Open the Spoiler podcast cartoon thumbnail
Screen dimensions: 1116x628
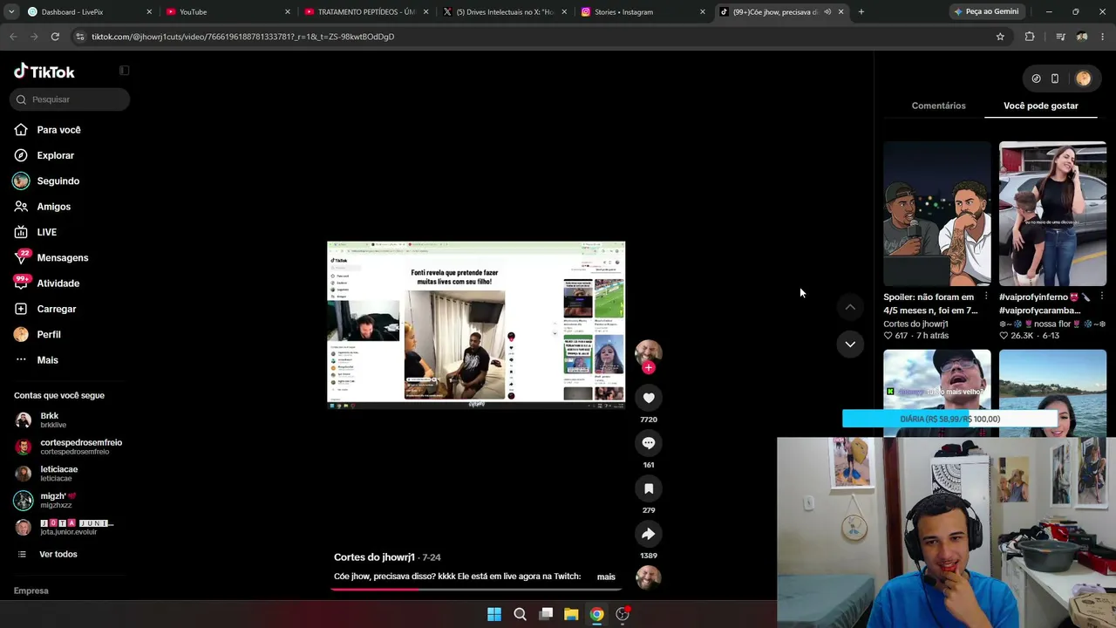(x=937, y=214)
